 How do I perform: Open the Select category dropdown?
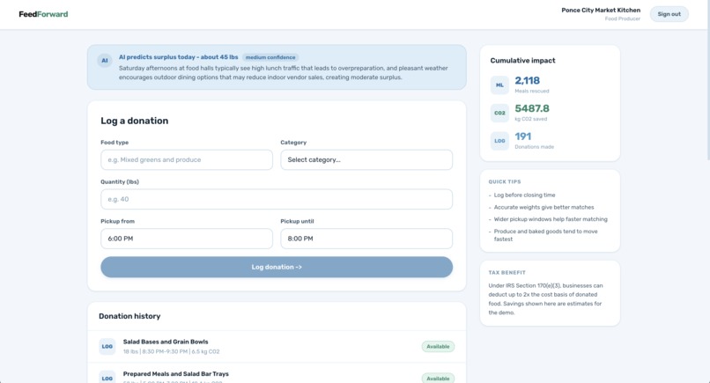point(366,160)
